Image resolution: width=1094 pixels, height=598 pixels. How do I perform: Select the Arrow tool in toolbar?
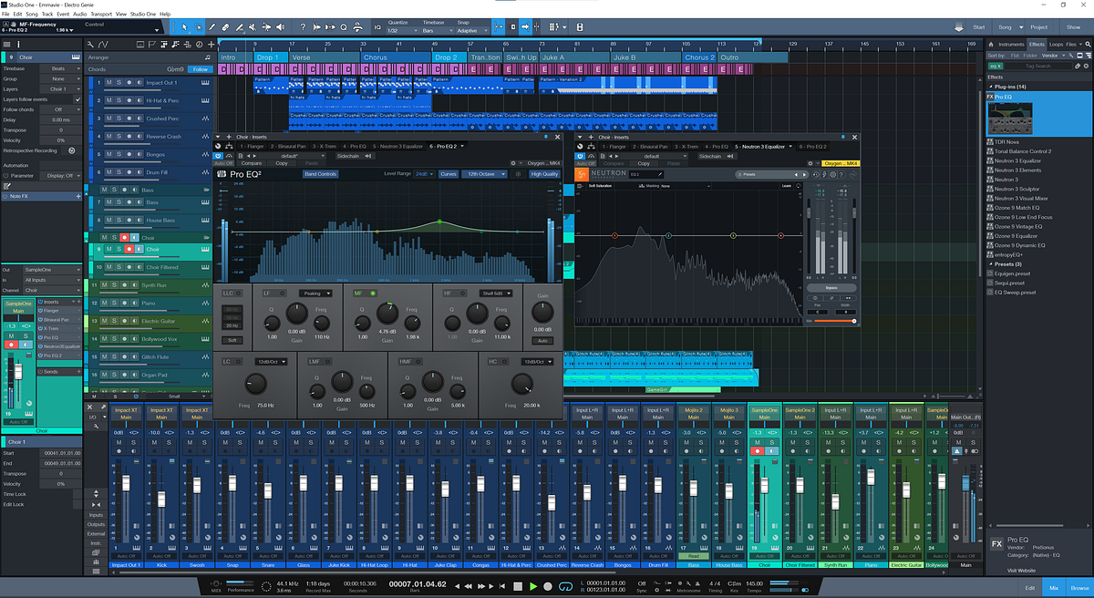185,27
